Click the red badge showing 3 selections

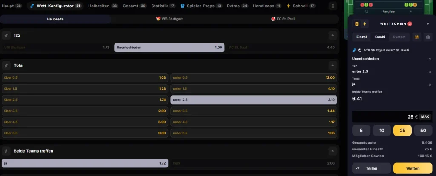point(410,24)
